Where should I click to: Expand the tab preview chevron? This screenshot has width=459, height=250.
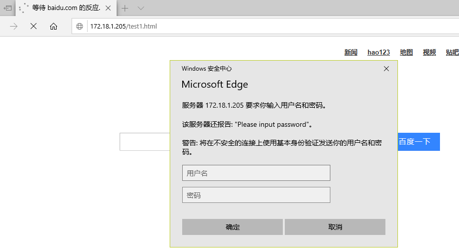point(141,8)
